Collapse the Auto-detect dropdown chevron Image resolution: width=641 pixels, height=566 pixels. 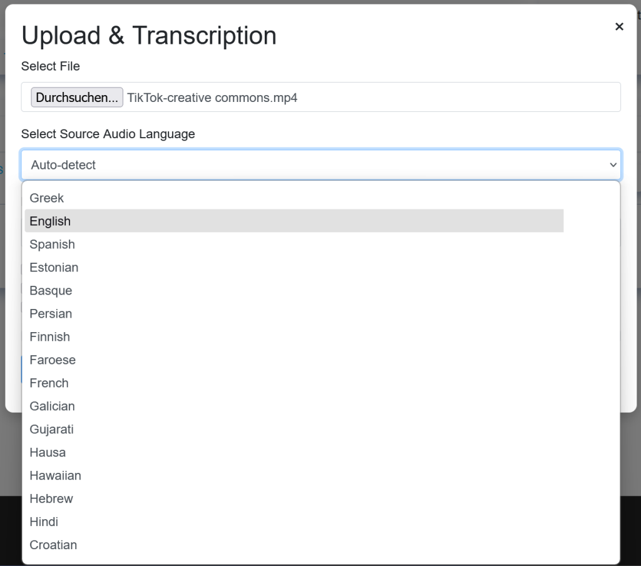tap(613, 165)
